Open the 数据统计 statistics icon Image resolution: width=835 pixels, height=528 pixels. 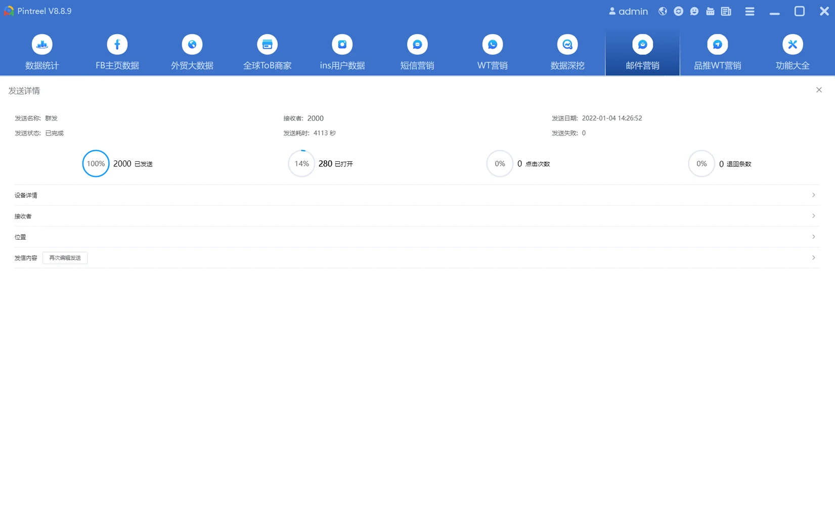(x=42, y=45)
